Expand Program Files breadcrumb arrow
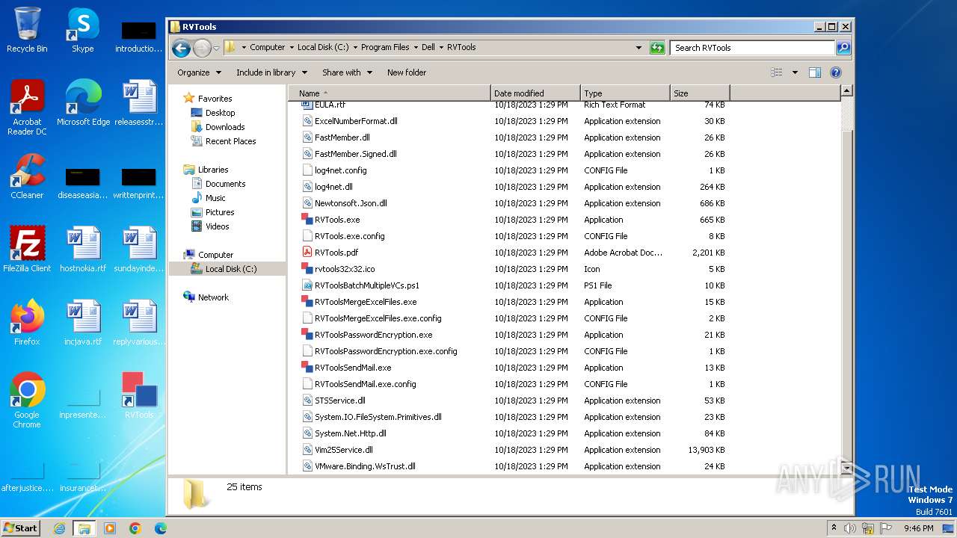The height and width of the screenshot is (538, 957). coord(415,47)
